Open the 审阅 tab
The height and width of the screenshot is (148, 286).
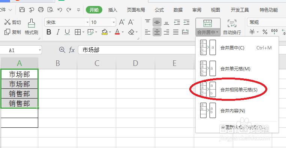coord(197,10)
